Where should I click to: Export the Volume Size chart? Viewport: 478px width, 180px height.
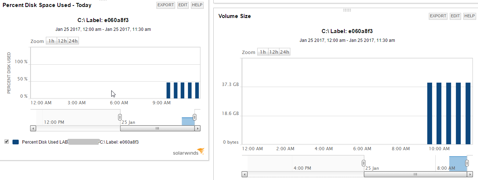[x=438, y=16]
